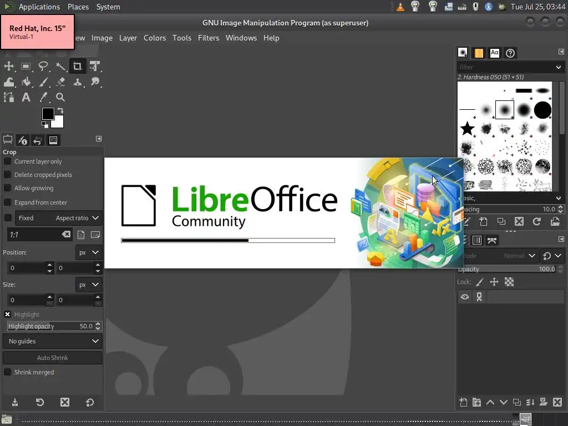
Task: Enable Allow growing checkbox
Action: click(7, 188)
